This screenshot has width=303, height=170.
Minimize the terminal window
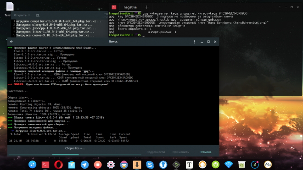coord(286,7)
